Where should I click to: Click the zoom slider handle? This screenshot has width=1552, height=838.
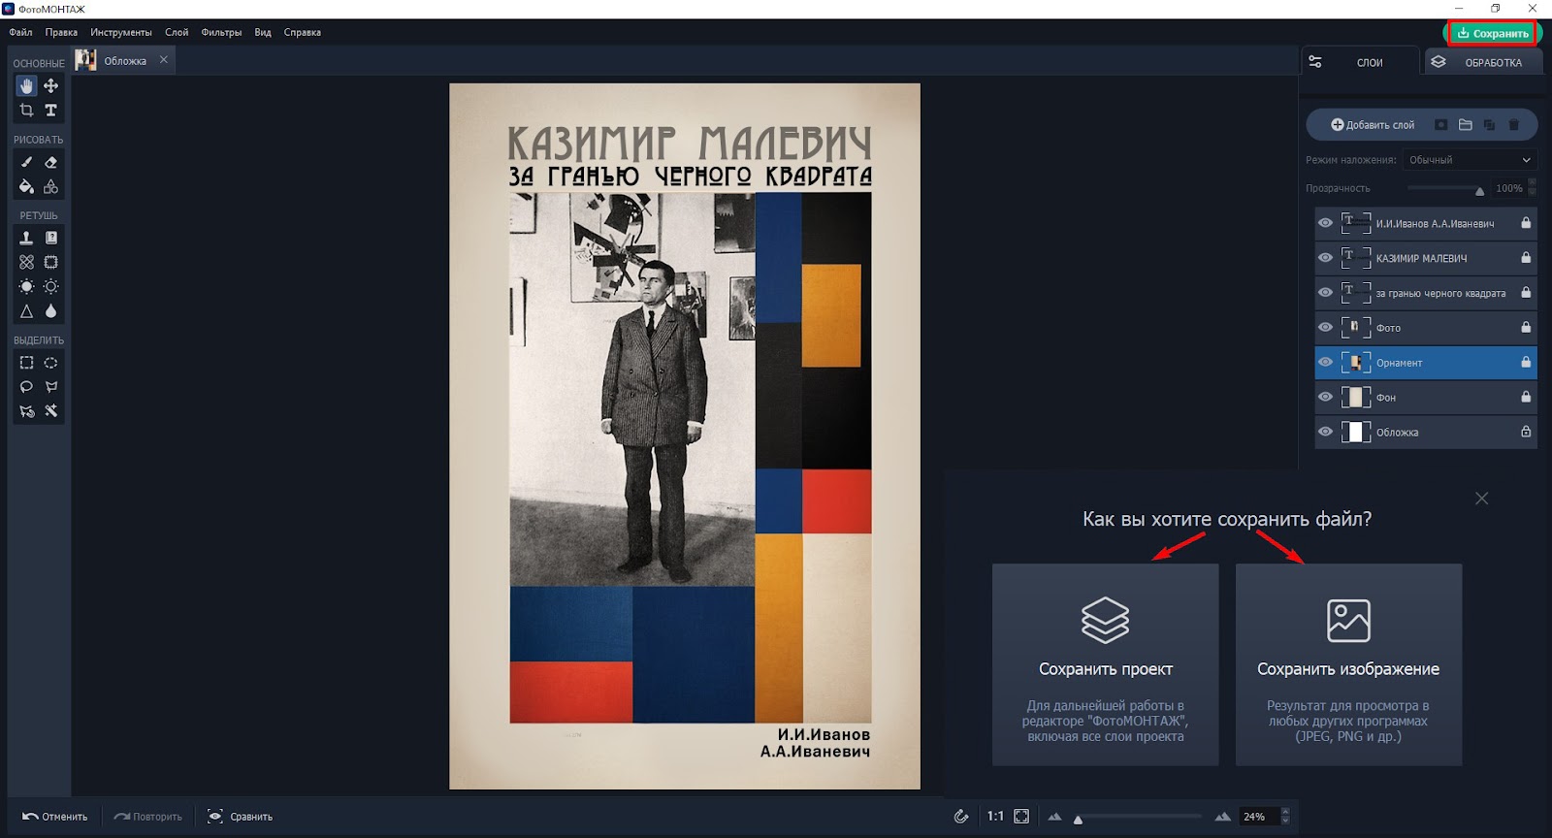[x=1078, y=820]
